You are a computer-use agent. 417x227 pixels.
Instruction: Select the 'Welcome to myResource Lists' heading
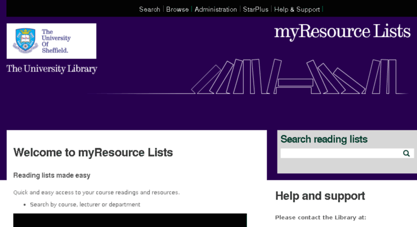[93, 152]
